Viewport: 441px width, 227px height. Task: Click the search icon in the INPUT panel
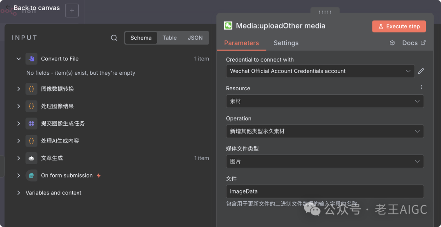[114, 38]
